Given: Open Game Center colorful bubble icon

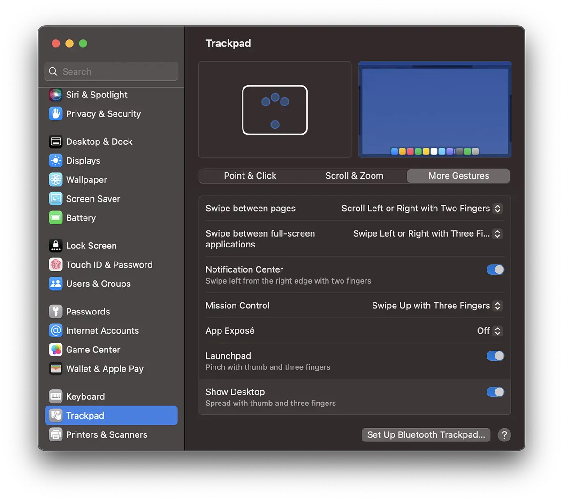Looking at the screenshot, I should (56, 350).
